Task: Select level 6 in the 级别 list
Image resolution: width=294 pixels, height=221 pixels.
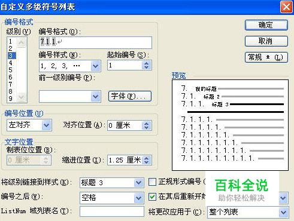Action: click(10, 77)
